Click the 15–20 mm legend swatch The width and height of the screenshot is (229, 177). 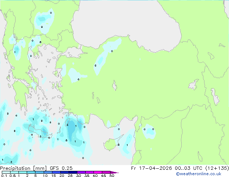click(x=56, y=172)
